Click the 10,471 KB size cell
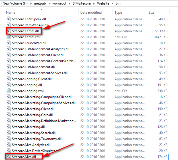This screenshot has width=178, height=160. click(x=160, y=37)
